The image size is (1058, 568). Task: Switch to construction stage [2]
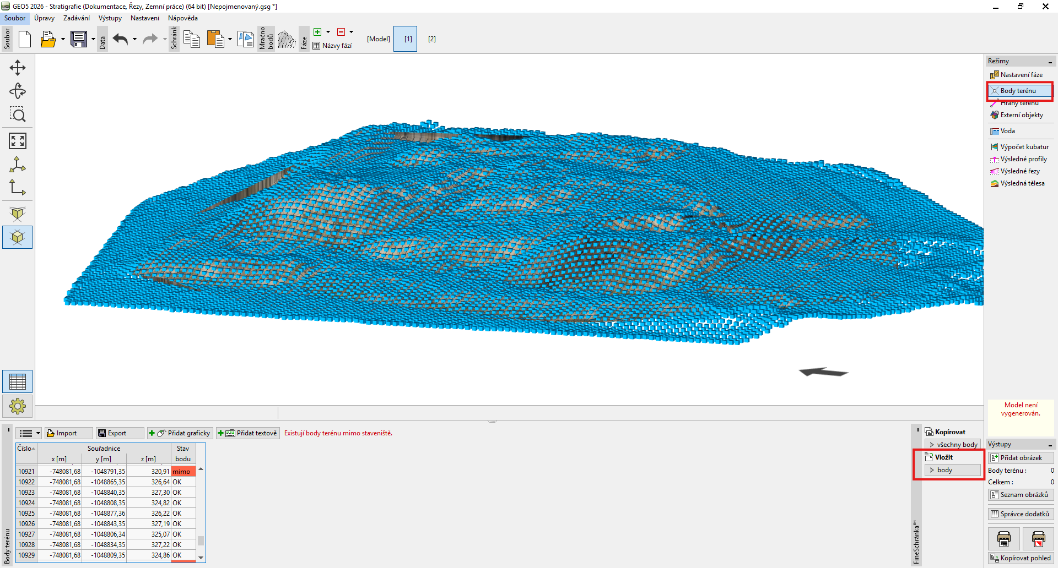[x=432, y=39]
